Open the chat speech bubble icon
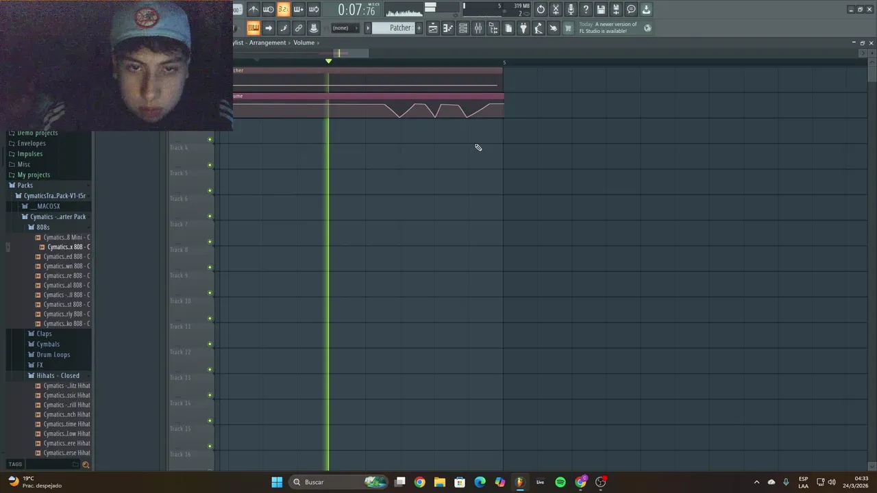This screenshot has width=877, height=493. tap(631, 10)
